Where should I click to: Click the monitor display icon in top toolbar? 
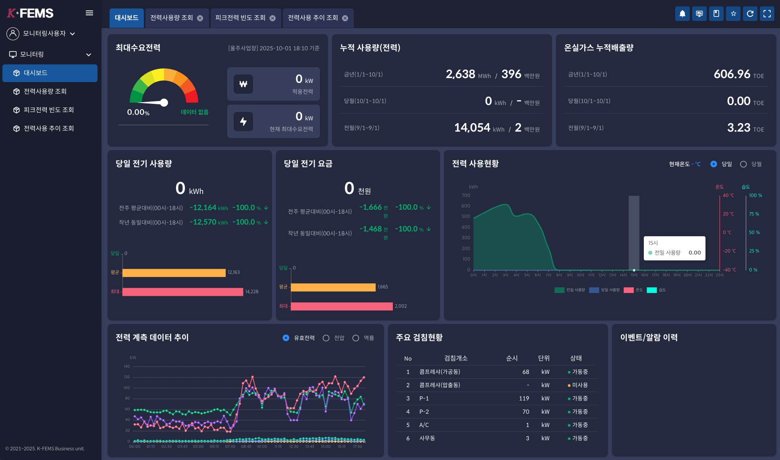coord(699,14)
